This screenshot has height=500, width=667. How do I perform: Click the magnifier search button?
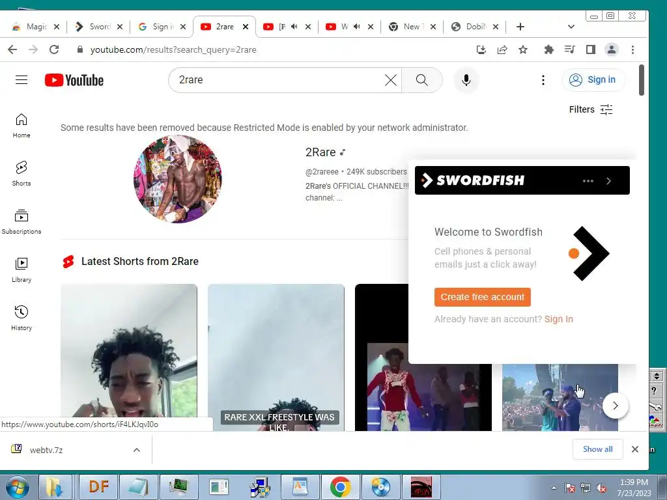pyautogui.click(x=421, y=80)
